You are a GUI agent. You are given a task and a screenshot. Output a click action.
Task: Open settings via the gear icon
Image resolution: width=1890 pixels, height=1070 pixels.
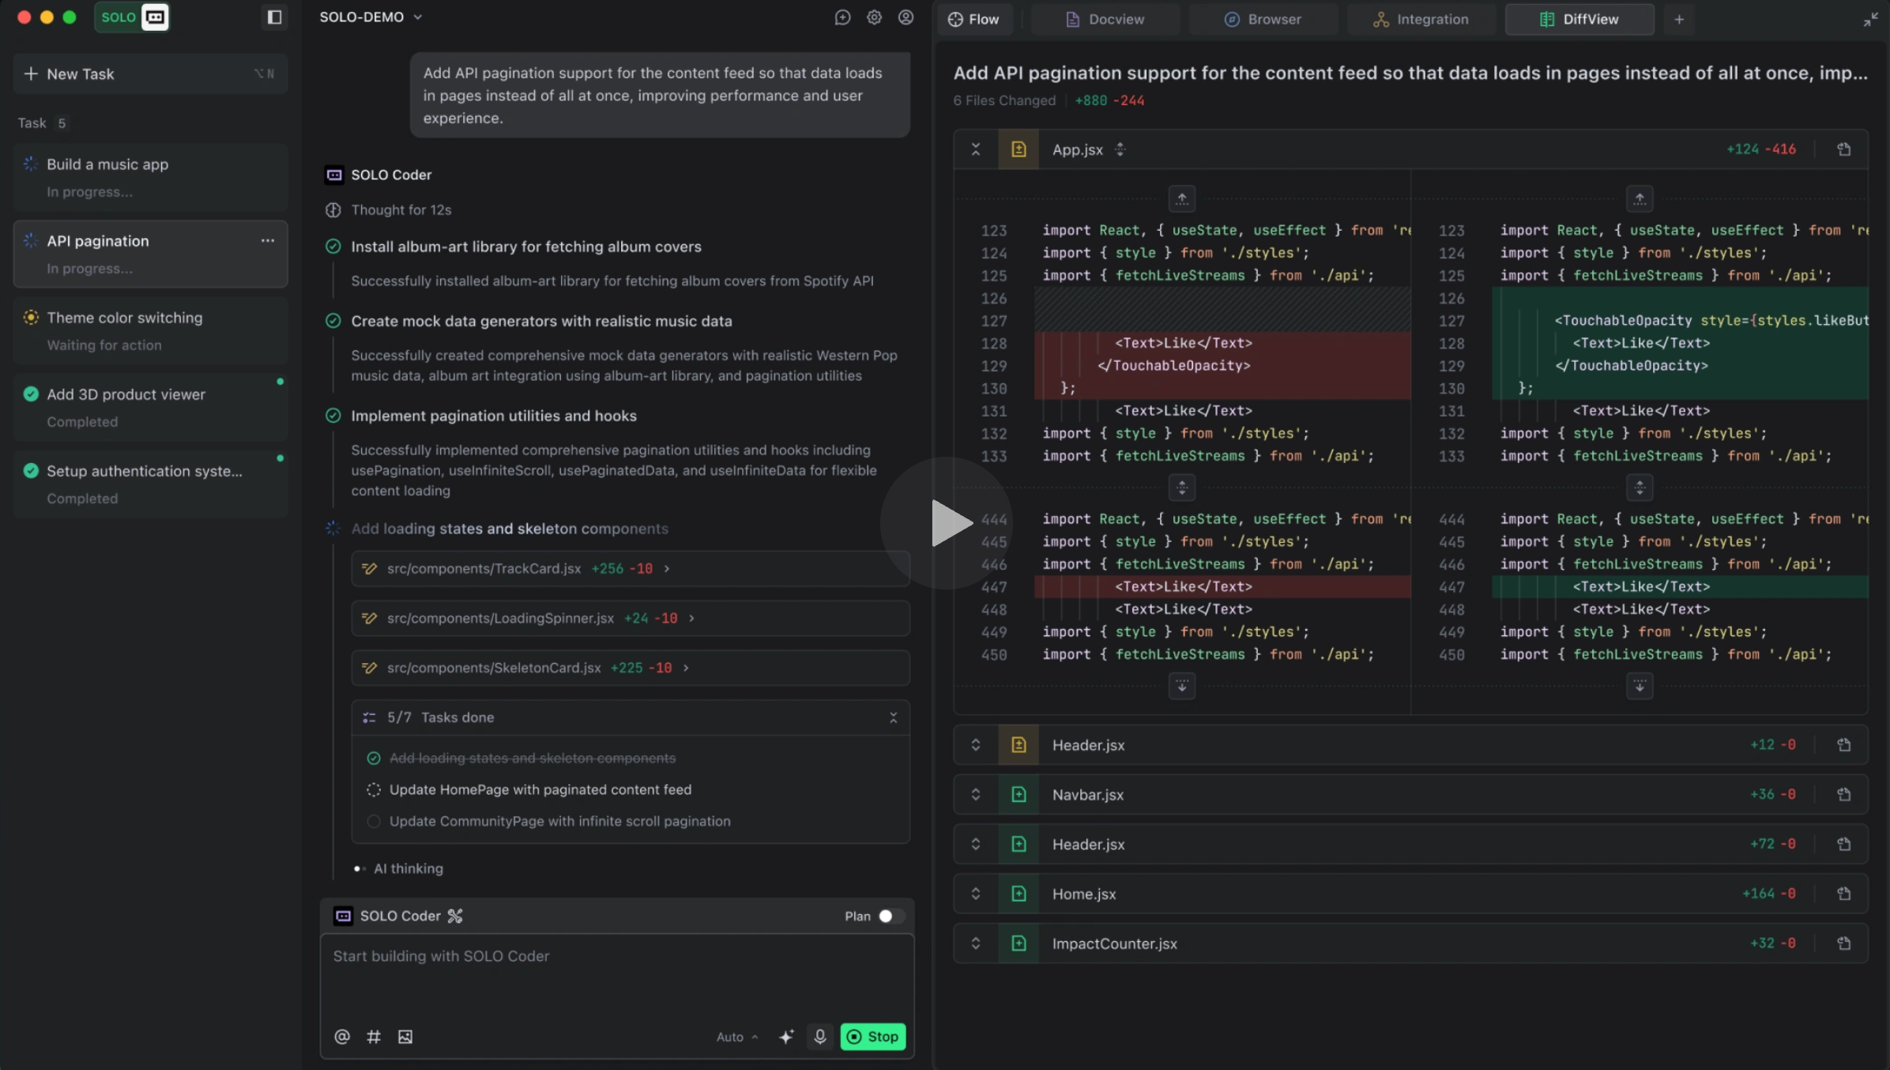click(x=874, y=17)
